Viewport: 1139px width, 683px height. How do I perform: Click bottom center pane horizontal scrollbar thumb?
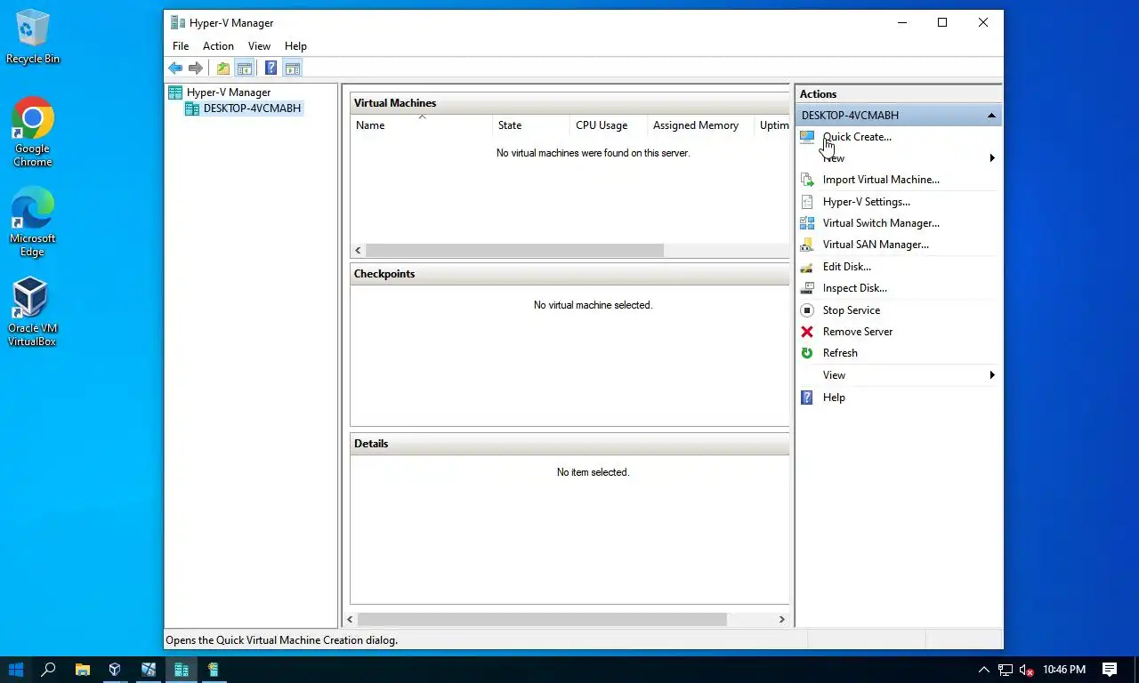(542, 619)
